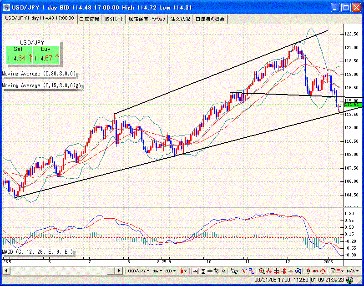Click the checklist properties icon
The width and height of the screenshot is (364, 286).
click(333, 271)
